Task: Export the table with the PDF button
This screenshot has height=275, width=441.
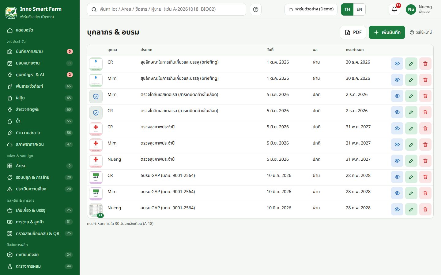Action: 353,32
